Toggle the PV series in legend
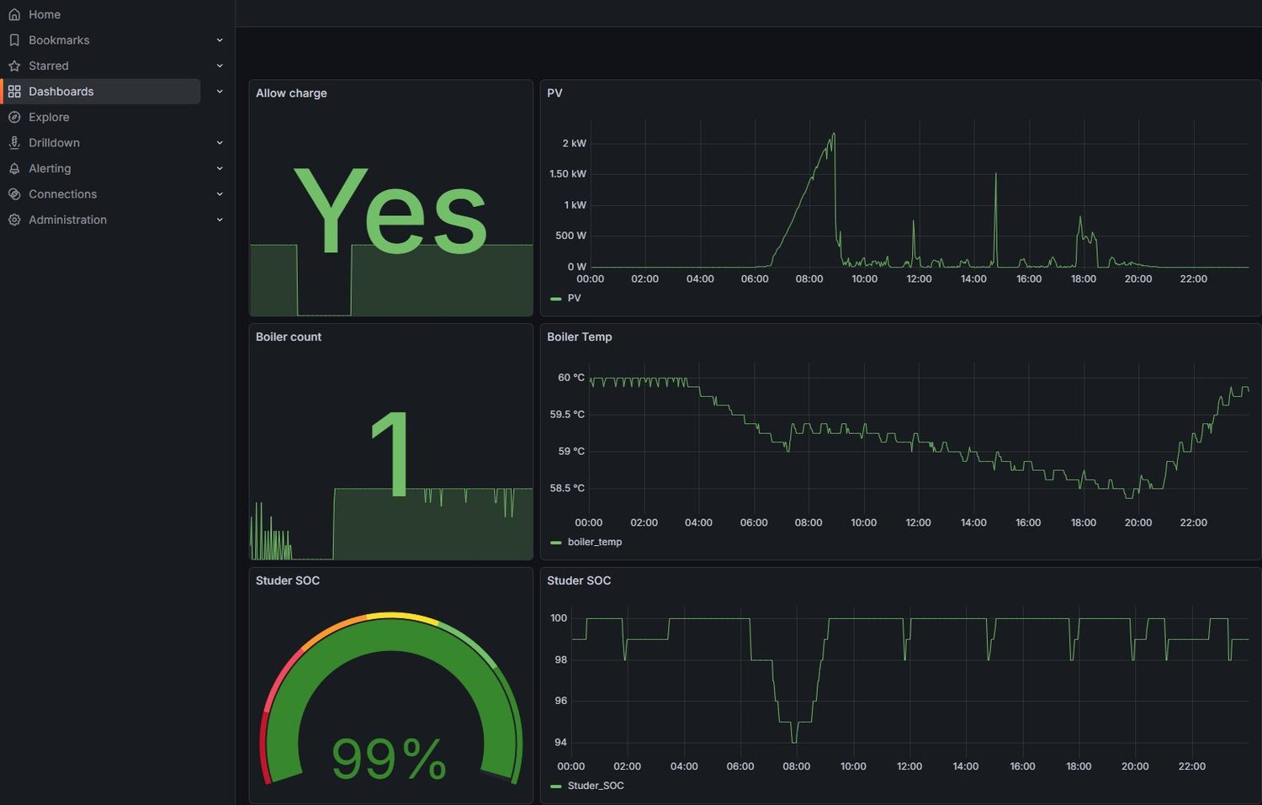 pyautogui.click(x=575, y=299)
